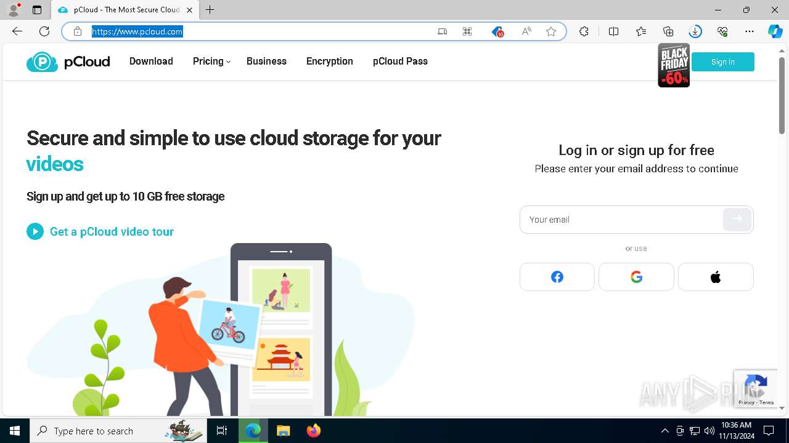Refresh the current page
Image resolution: width=789 pixels, height=443 pixels.
tap(44, 31)
